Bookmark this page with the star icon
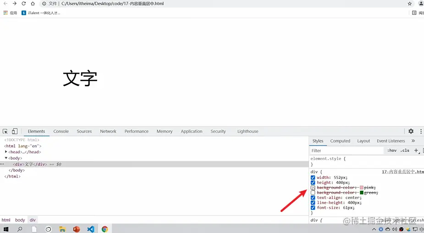The height and width of the screenshot is (233, 424). [410, 4]
